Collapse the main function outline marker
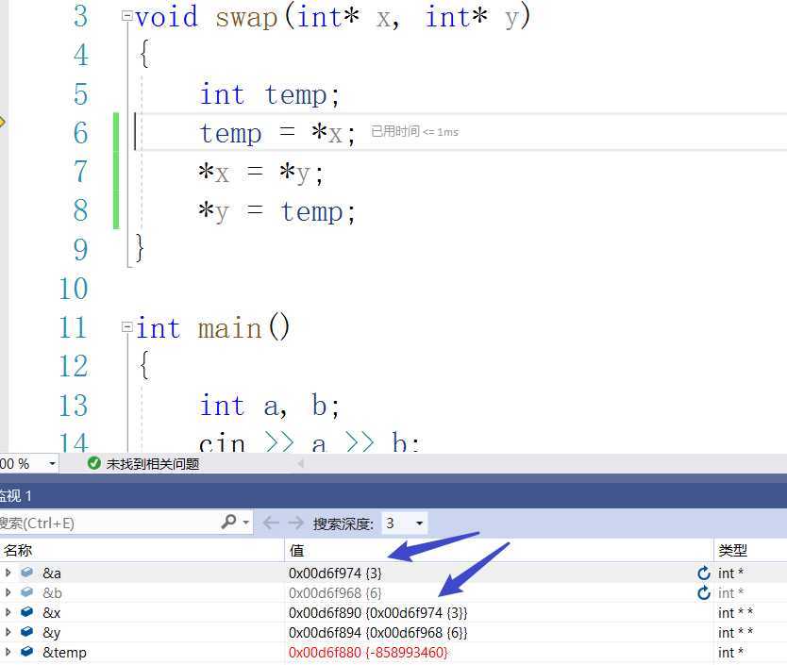Viewport: 787px width, 665px height. point(127,327)
